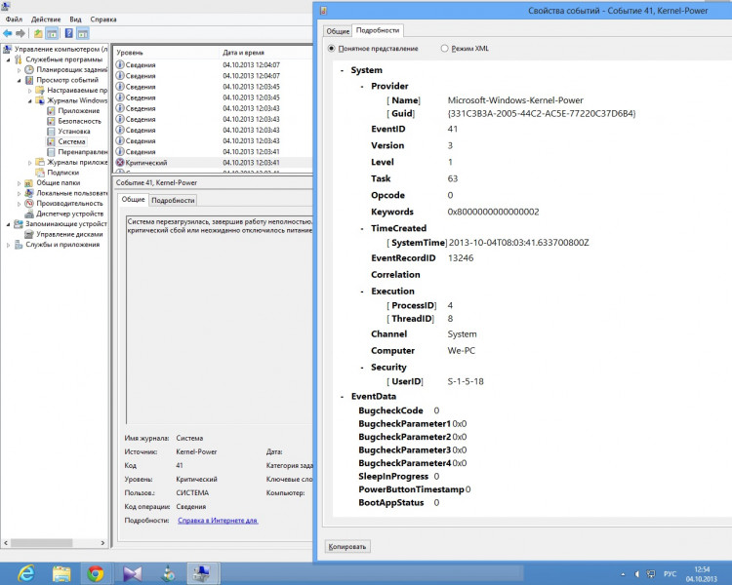
Task: Select Просмотр событий node
Action: tap(67, 80)
